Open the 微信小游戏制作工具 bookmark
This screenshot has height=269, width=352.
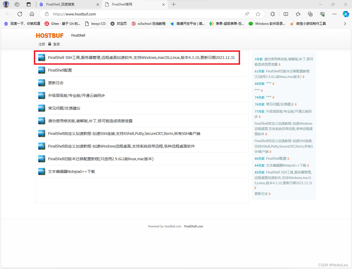click(x=308, y=24)
